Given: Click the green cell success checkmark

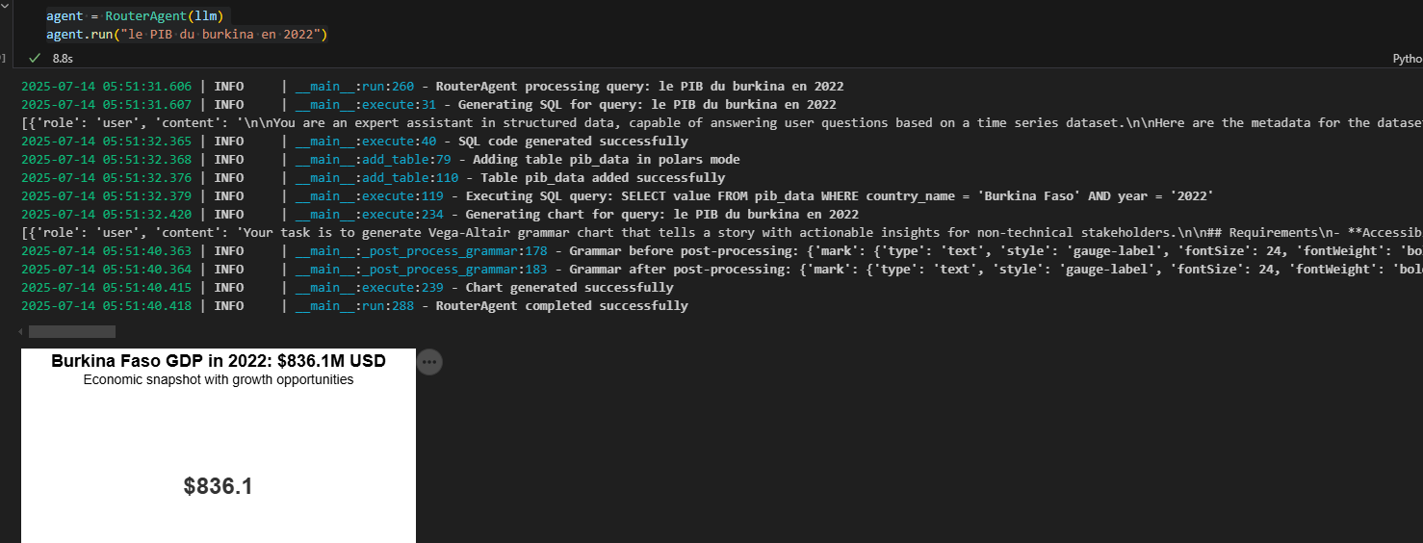Looking at the screenshot, I should pos(36,59).
